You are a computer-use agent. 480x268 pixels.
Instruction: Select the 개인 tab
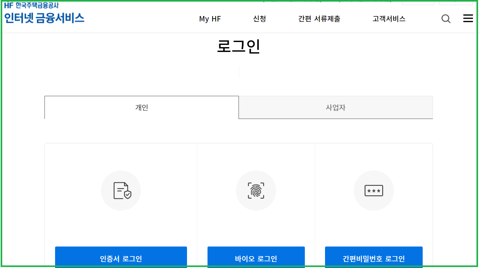tap(141, 107)
